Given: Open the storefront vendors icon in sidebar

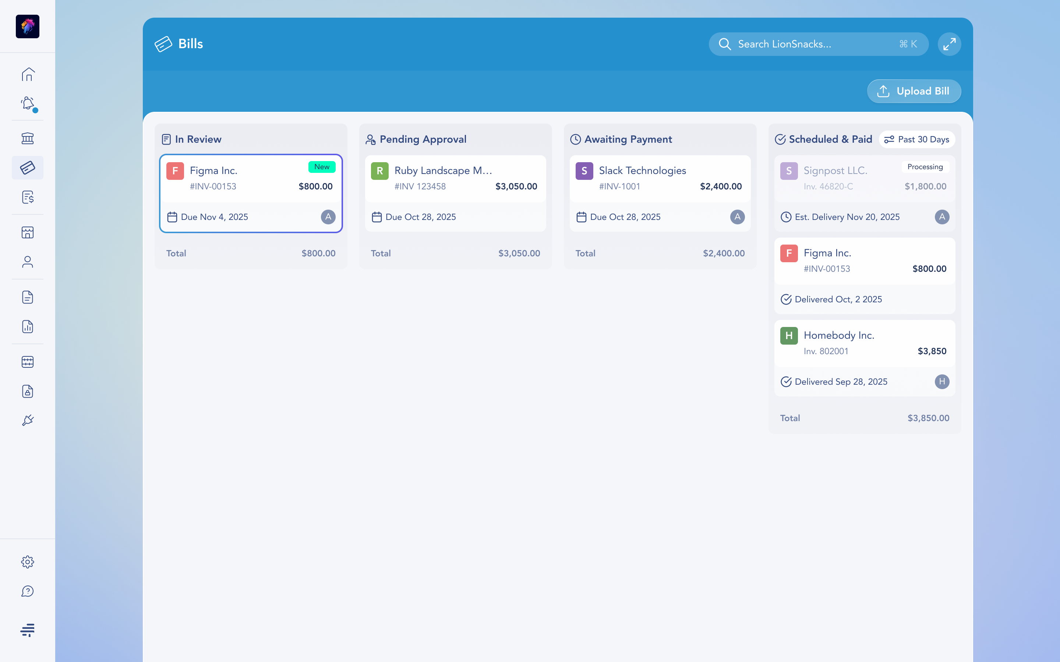Looking at the screenshot, I should tap(28, 232).
